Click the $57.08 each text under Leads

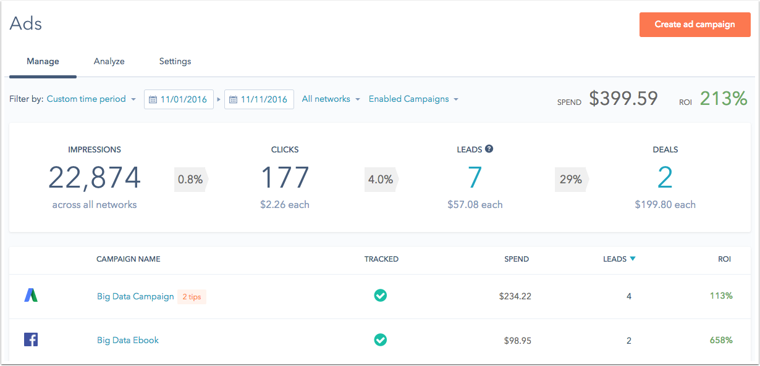pos(475,204)
